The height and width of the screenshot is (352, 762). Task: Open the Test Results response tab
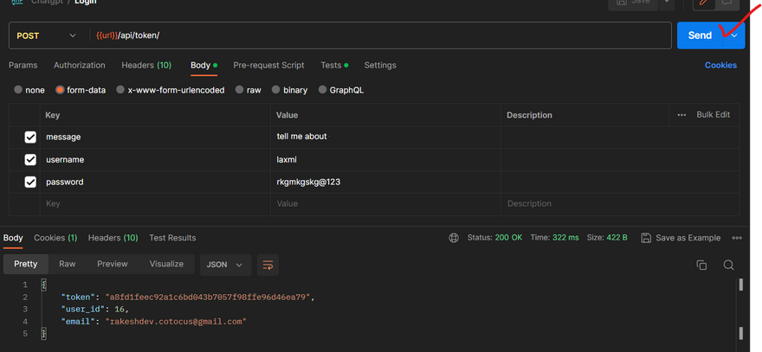tap(172, 238)
